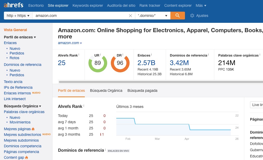The height and width of the screenshot is (160, 263).
Task: Switch to Búsqueda Orgánica tab
Action: [106, 91]
